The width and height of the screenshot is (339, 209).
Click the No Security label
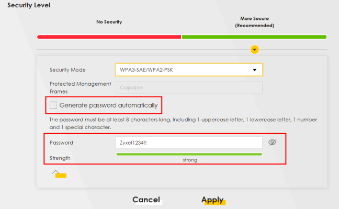(109, 22)
